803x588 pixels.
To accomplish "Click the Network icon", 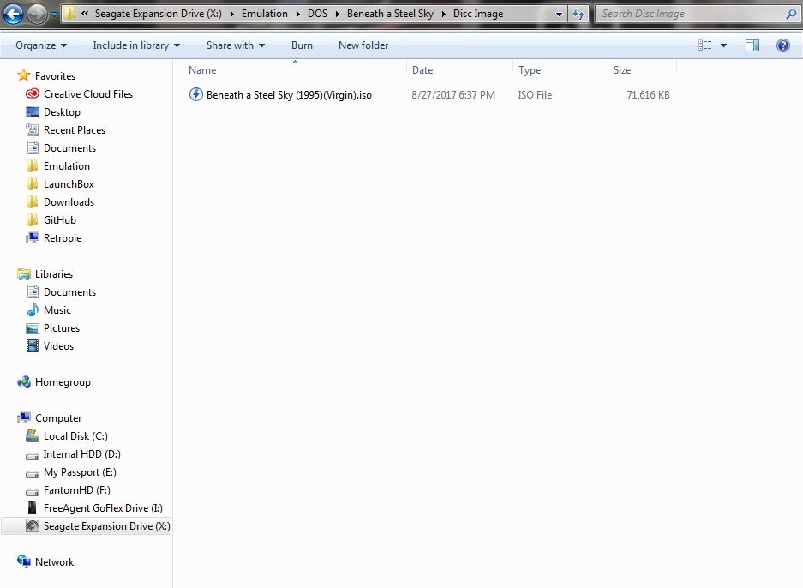I will coord(23,562).
